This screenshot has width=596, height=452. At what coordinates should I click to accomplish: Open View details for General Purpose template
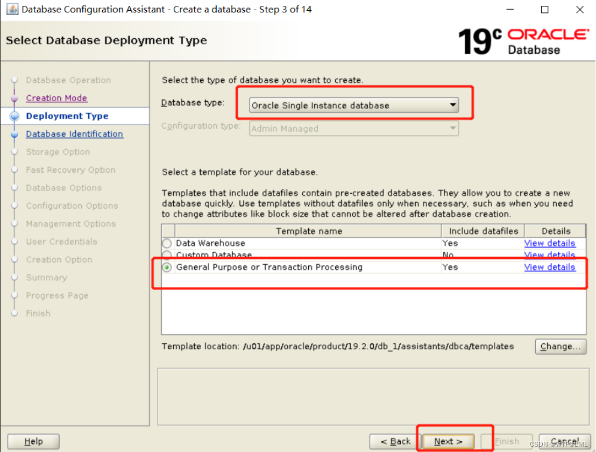tap(549, 267)
